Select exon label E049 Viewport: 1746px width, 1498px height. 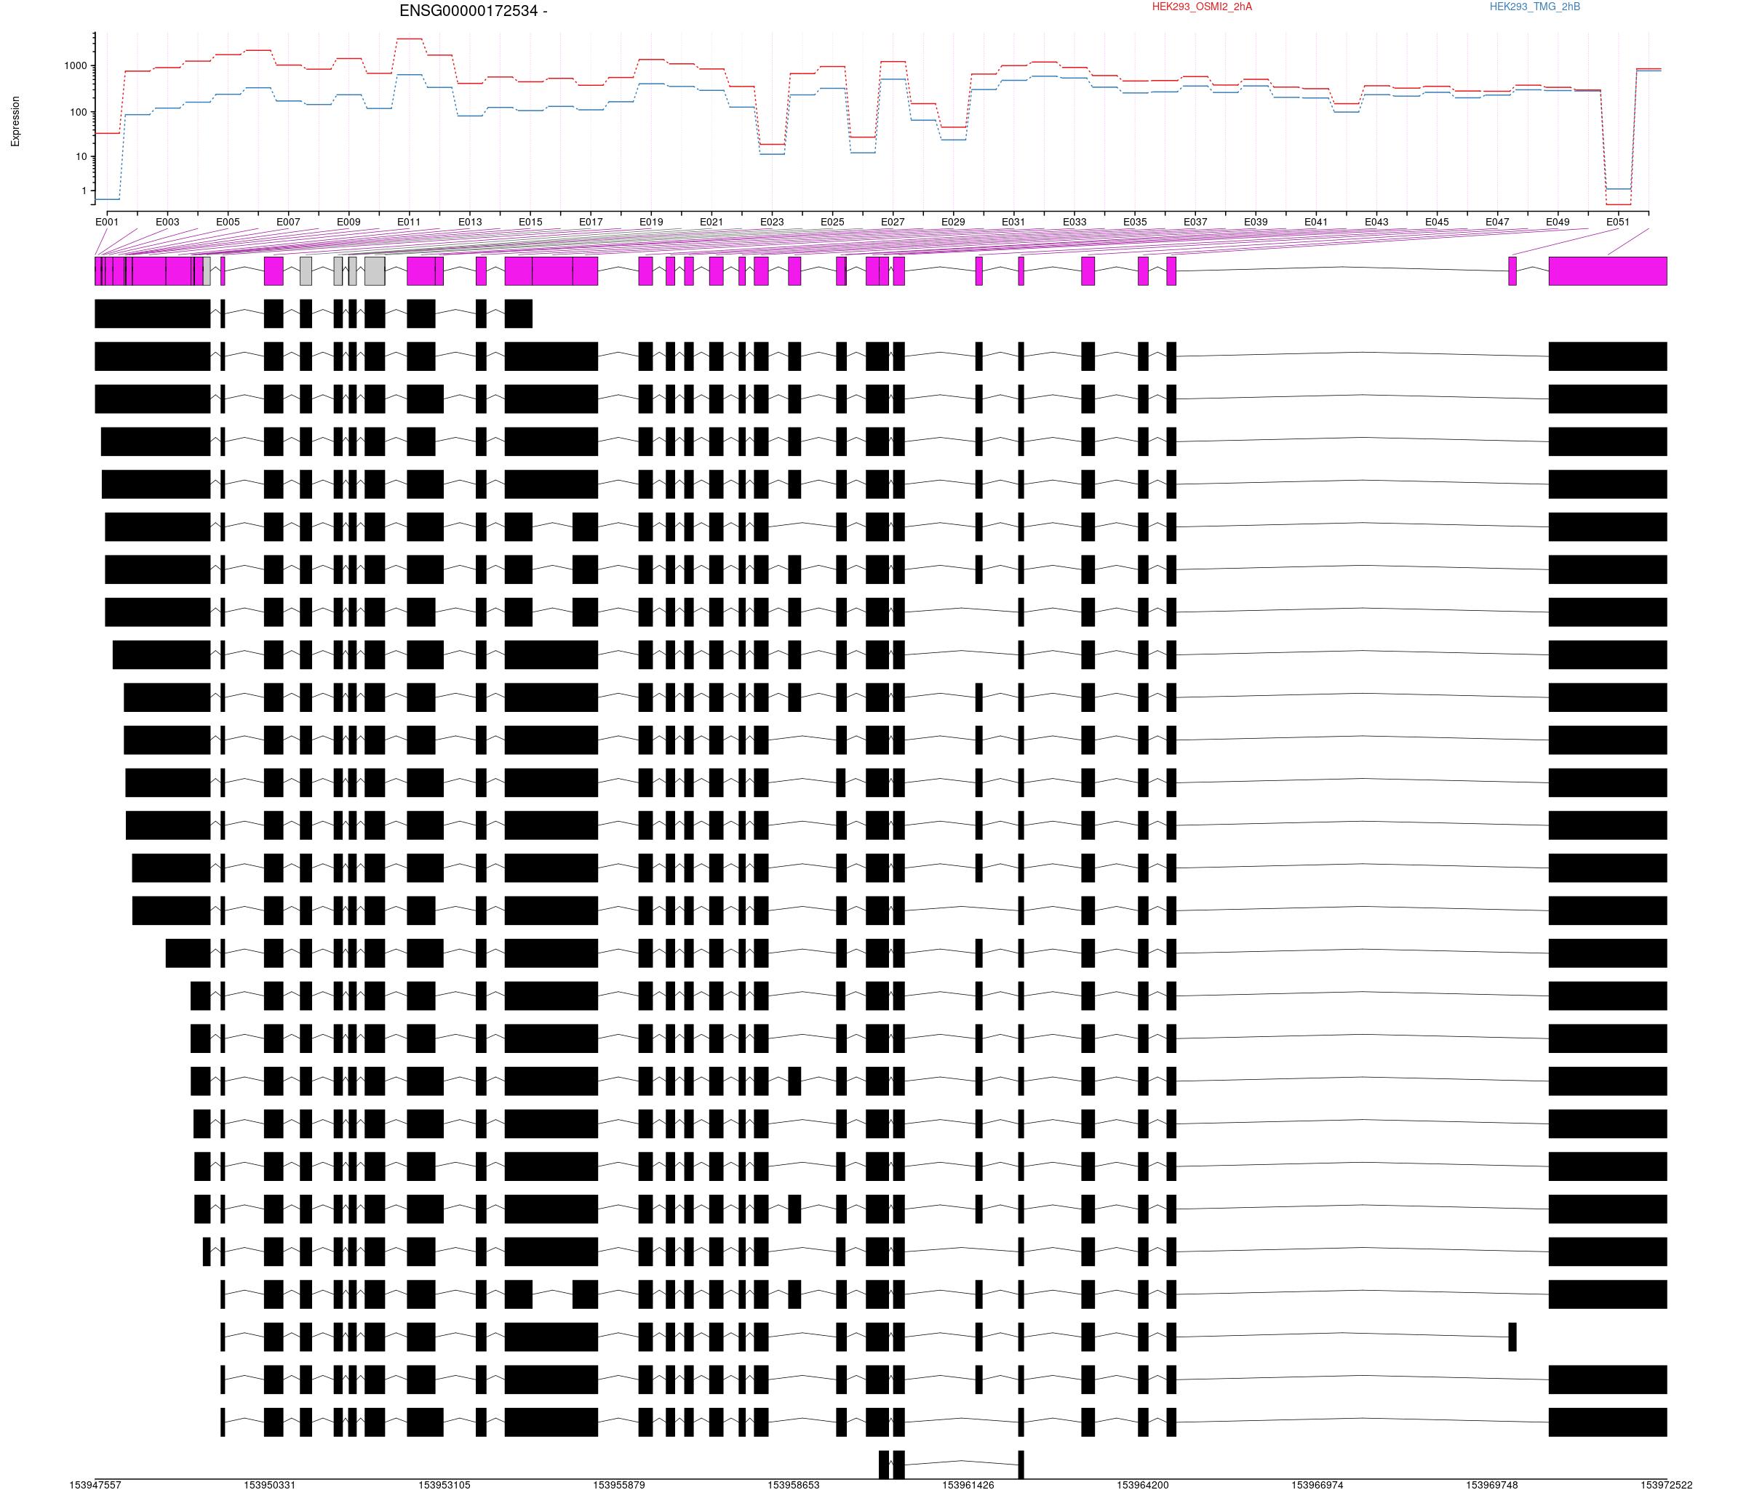1558,223
